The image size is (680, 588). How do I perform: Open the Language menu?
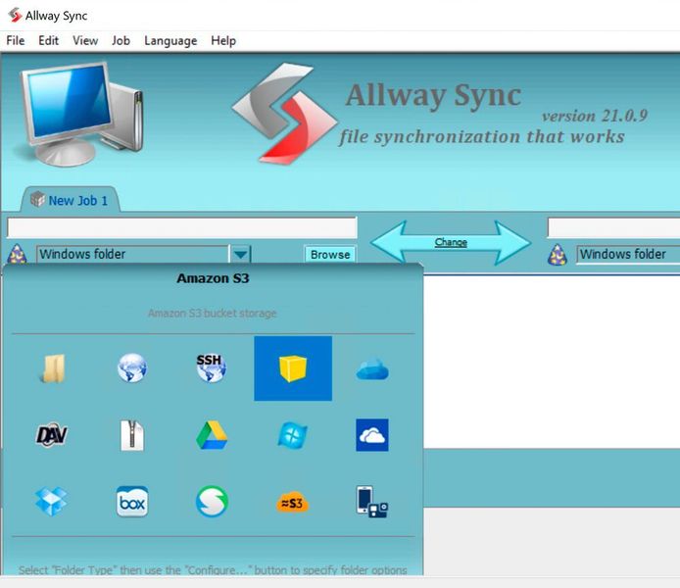(x=170, y=41)
